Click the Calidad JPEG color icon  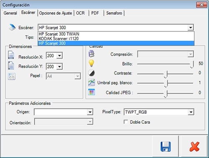[92, 92]
